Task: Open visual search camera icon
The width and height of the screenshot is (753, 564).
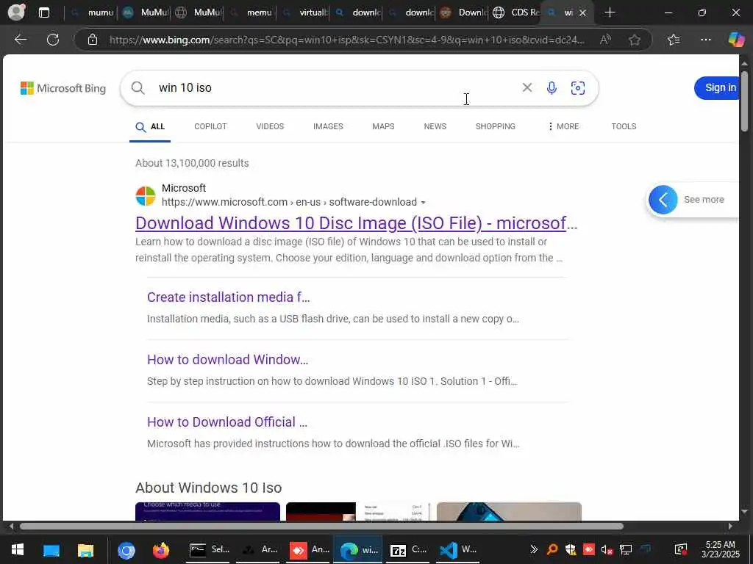Action: pos(578,88)
